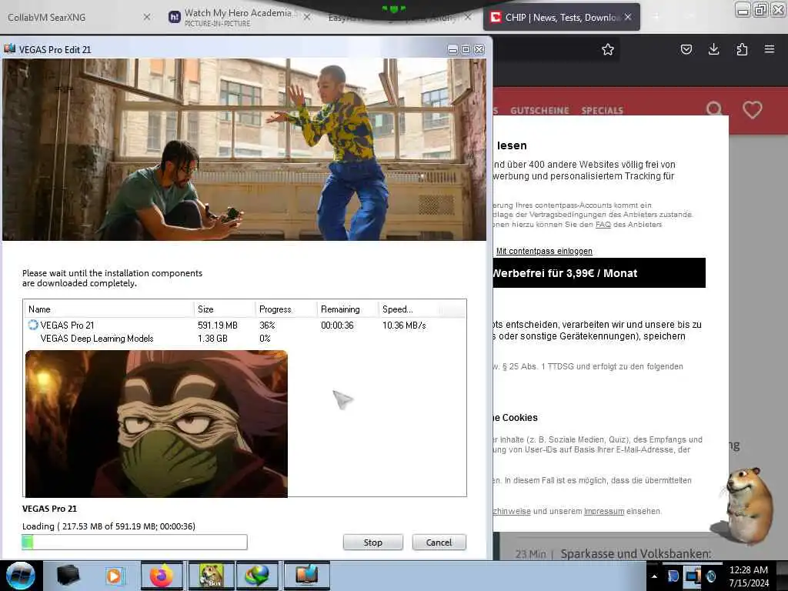Click the spinning loader icon beside VEGAS Pro 21
Viewport: 788px width, 591px height.
(x=33, y=325)
